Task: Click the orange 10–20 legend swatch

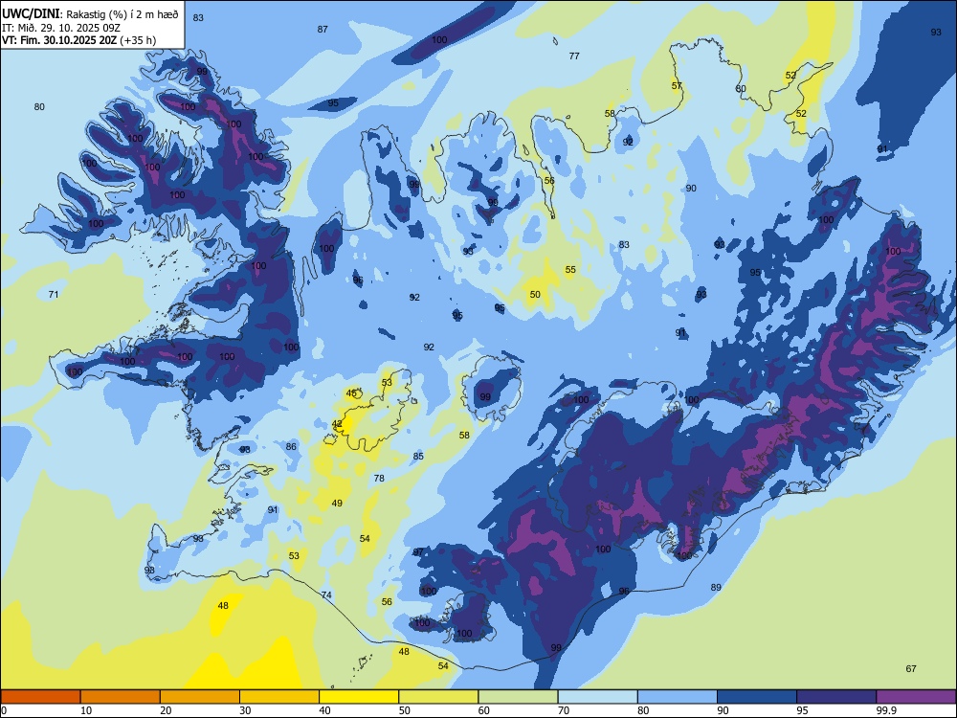Action: point(121,697)
